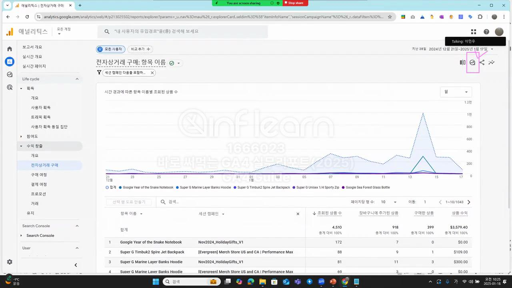
Task: Open the 페이지당 행 수 dropdown
Action: pos(389,202)
